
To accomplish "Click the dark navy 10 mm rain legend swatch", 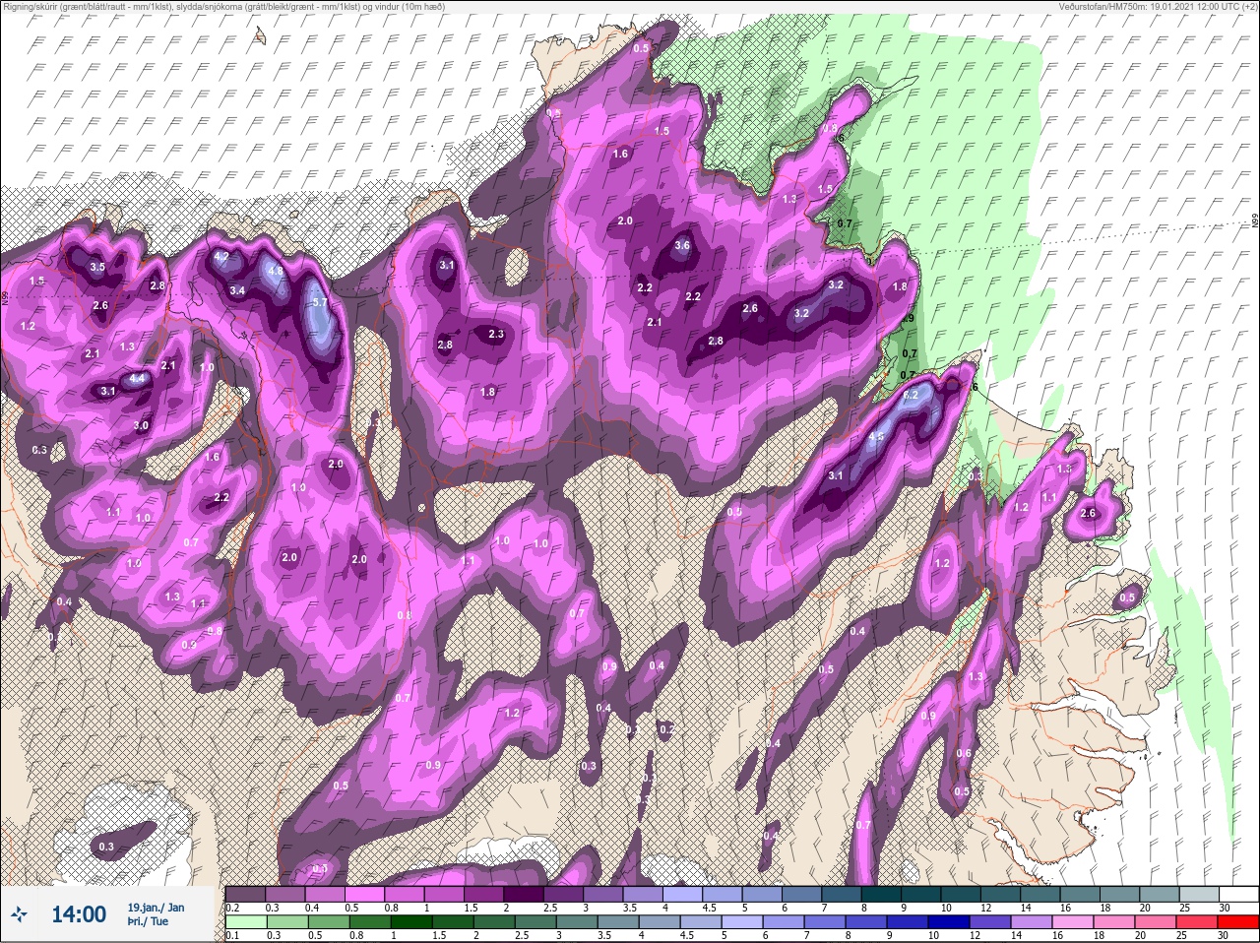I will (949, 923).
